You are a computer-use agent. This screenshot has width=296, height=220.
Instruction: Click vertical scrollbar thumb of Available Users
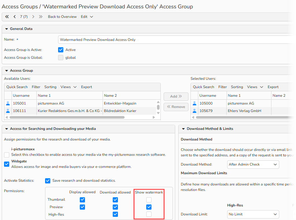(x=158, y=107)
